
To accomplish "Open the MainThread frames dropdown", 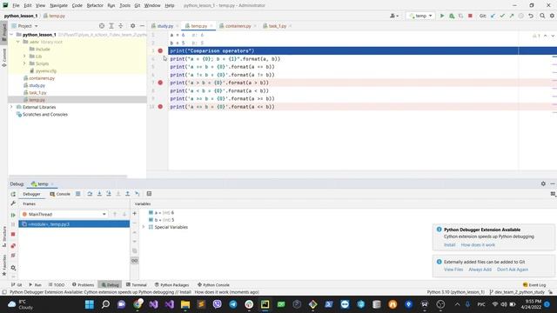I will (64, 215).
